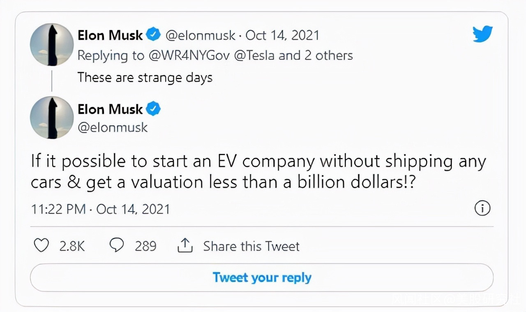The width and height of the screenshot is (526, 312).
Task: Open the main tweet's profile avatar
Action: click(51, 117)
